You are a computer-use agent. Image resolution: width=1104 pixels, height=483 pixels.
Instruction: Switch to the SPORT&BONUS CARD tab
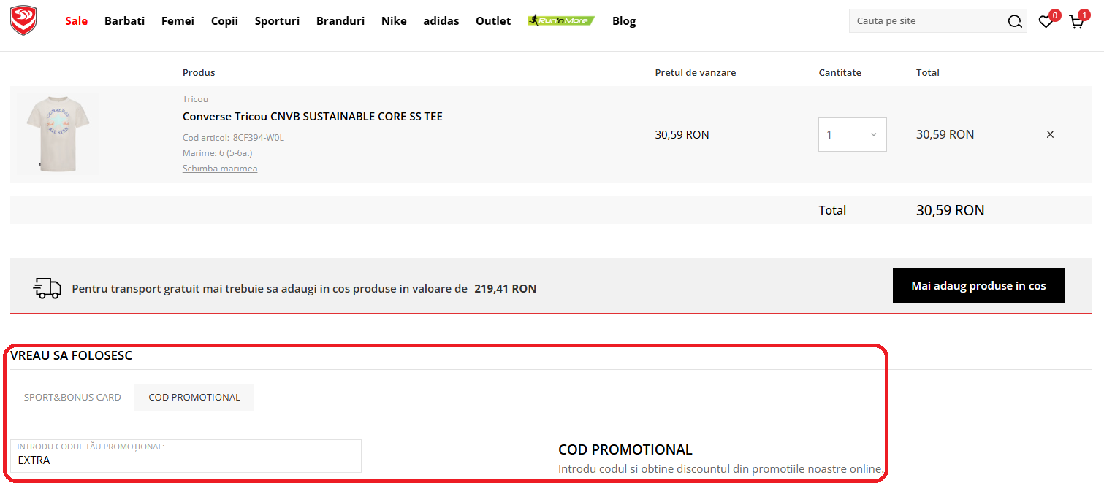tap(72, 398)
